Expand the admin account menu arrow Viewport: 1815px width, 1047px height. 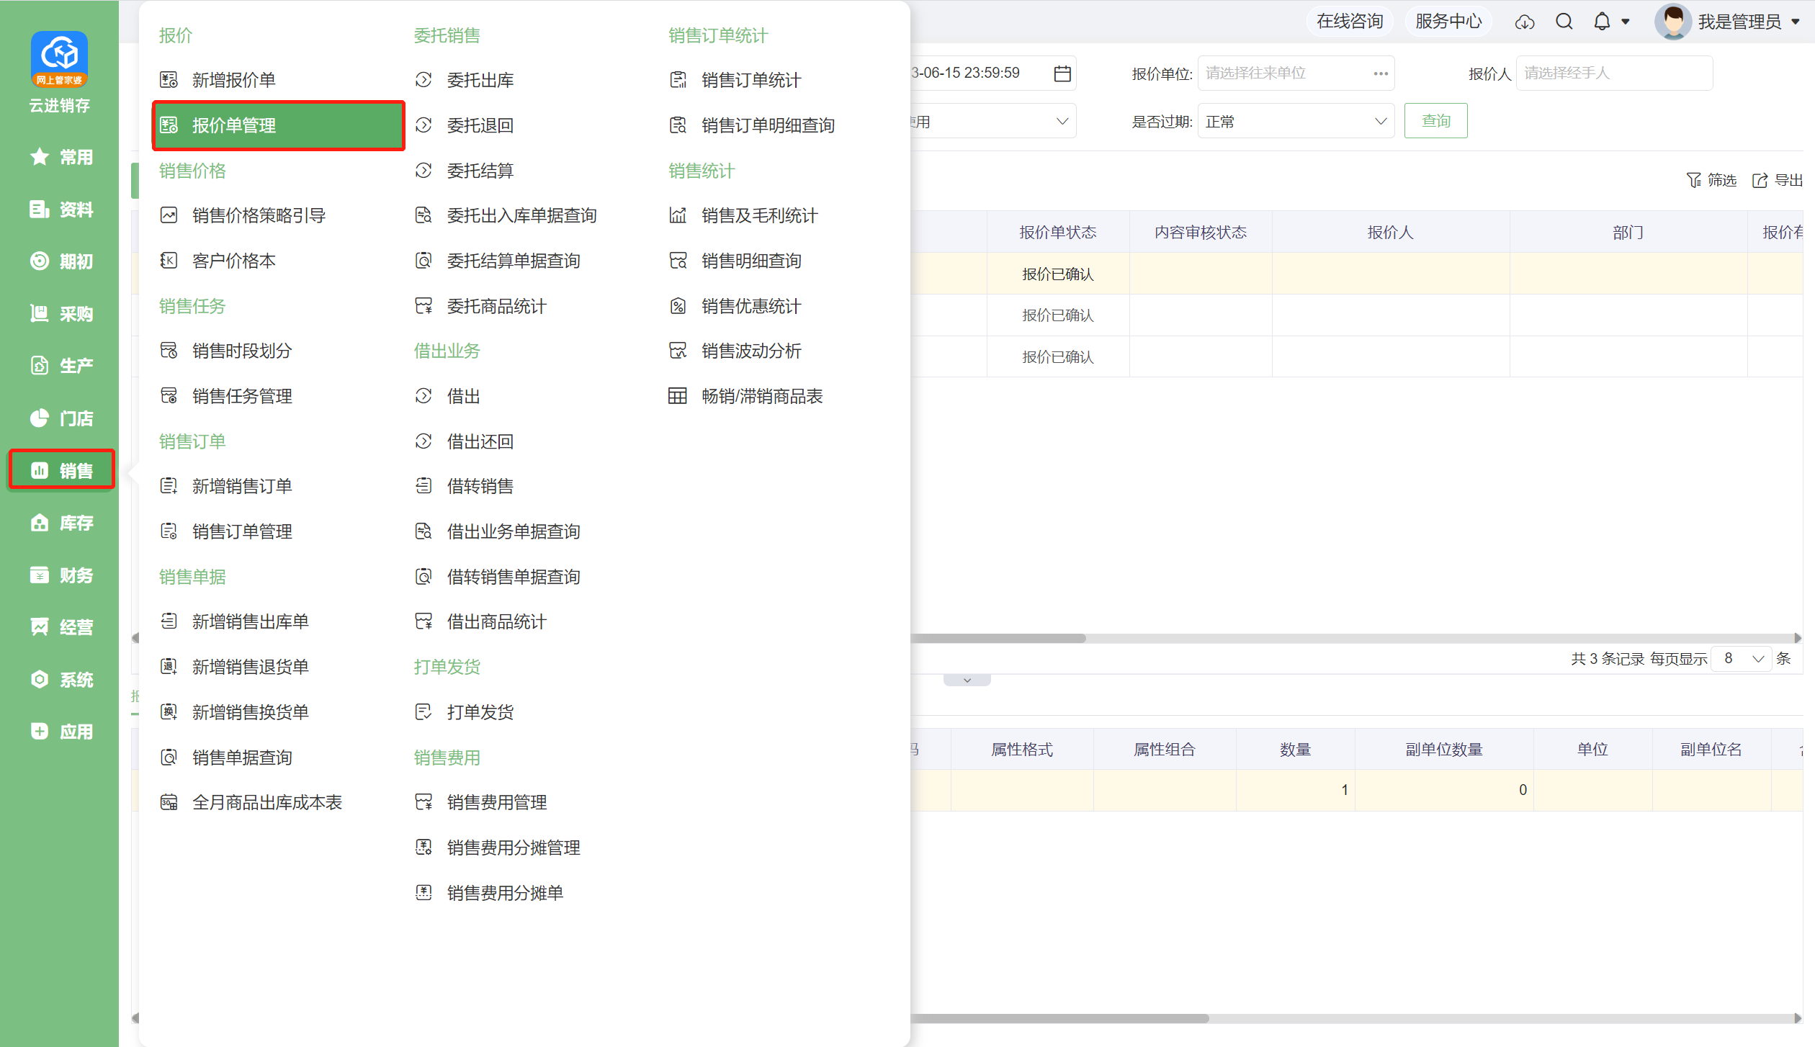(1795, 22)
